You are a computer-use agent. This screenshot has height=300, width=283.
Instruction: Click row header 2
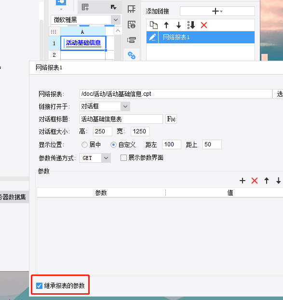(x=54, y=55)
